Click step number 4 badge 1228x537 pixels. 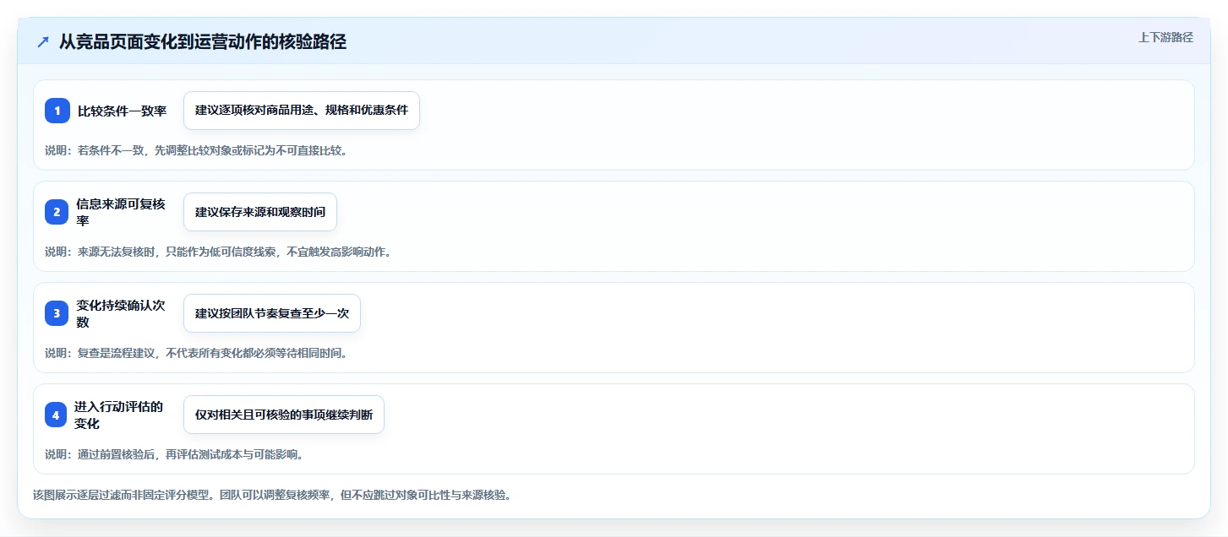pyautogui.click(x=56, y=415)
